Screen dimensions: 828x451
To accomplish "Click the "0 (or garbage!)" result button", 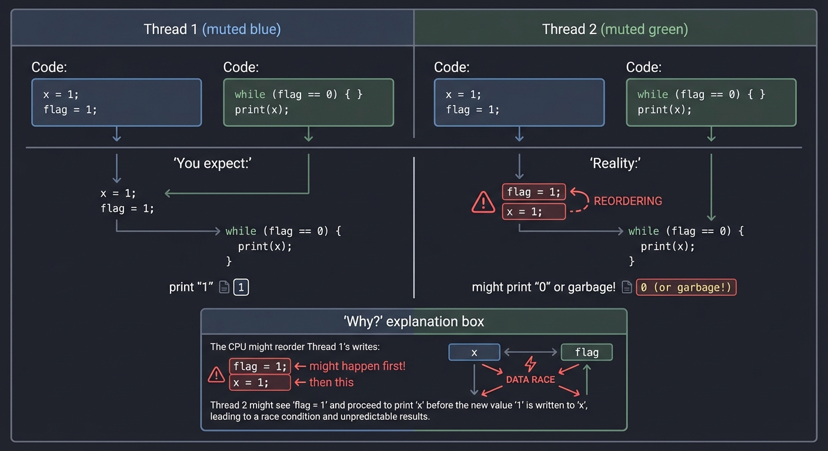I will tap(686, 287).
